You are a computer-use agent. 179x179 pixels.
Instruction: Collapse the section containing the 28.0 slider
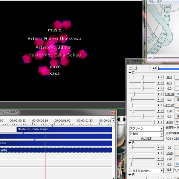130,73
